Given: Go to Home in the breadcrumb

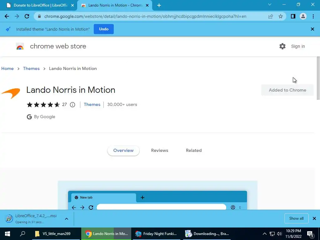Looking at the screenshot, I should 7,68.
